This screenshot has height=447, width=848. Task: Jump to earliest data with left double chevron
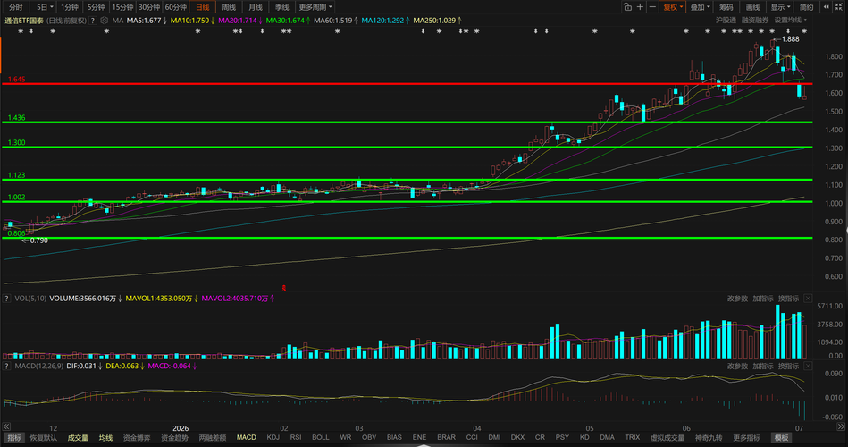6,427
